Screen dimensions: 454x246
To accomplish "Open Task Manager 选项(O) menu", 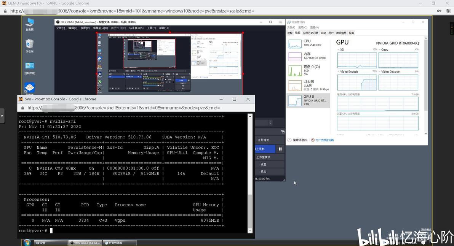I will click(x=302, y=27).
